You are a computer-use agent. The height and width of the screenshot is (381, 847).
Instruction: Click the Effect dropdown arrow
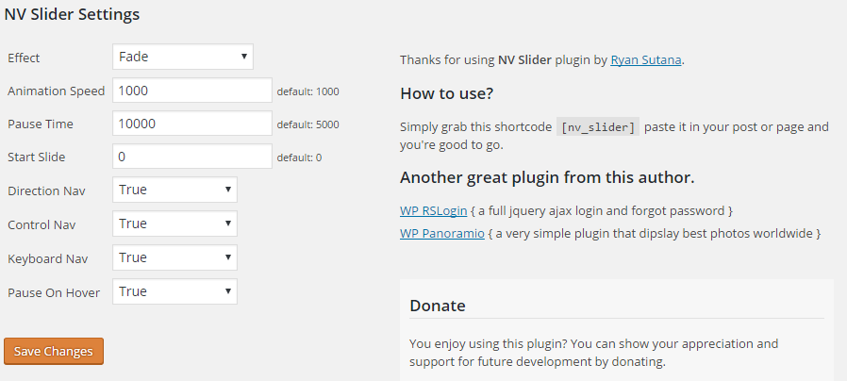244,57
